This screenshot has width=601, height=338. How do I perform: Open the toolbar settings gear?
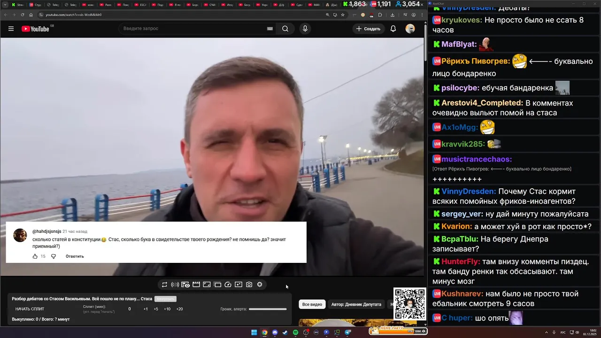coord(260,284)
